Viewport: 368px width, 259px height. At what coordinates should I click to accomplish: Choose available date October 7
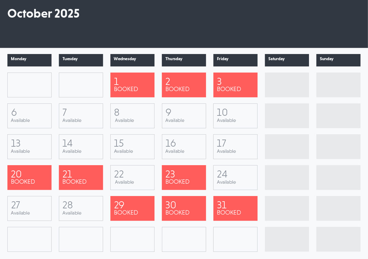pos(81,116)
